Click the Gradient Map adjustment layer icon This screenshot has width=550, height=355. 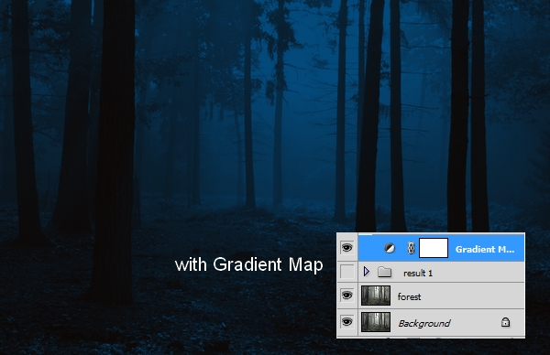click(x=390, y=248)
